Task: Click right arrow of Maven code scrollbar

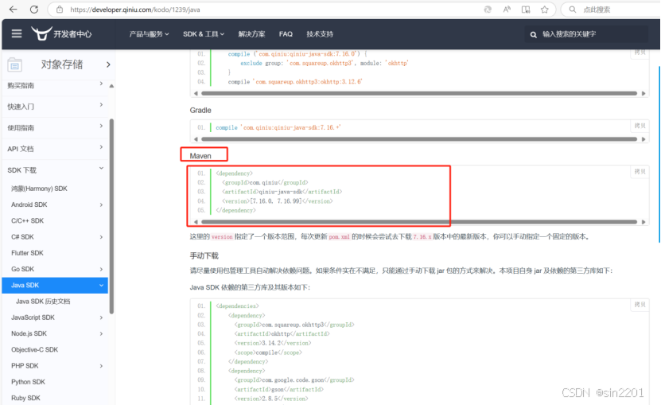Action: 644,221
